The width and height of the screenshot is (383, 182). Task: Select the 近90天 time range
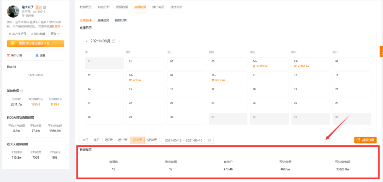click(x=152, y=140)
